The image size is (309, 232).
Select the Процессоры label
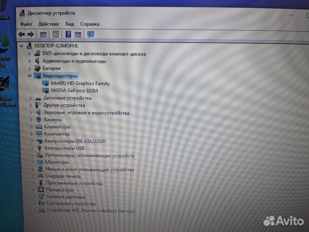[x=60, y=190]
